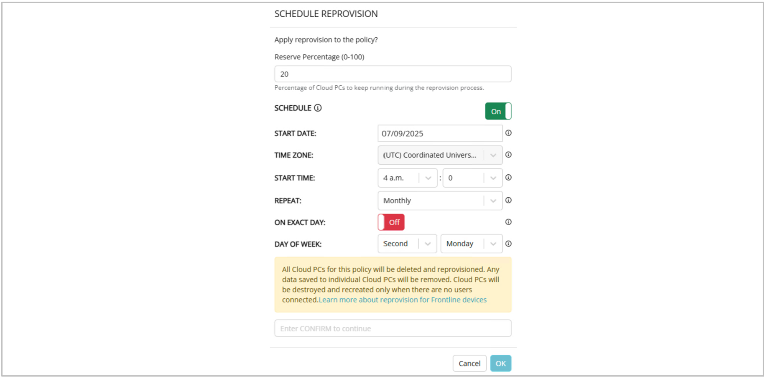This screenshot has width=765, height=377.
Task: Open the weekday dropdown showing Monday
Action: 471,244
